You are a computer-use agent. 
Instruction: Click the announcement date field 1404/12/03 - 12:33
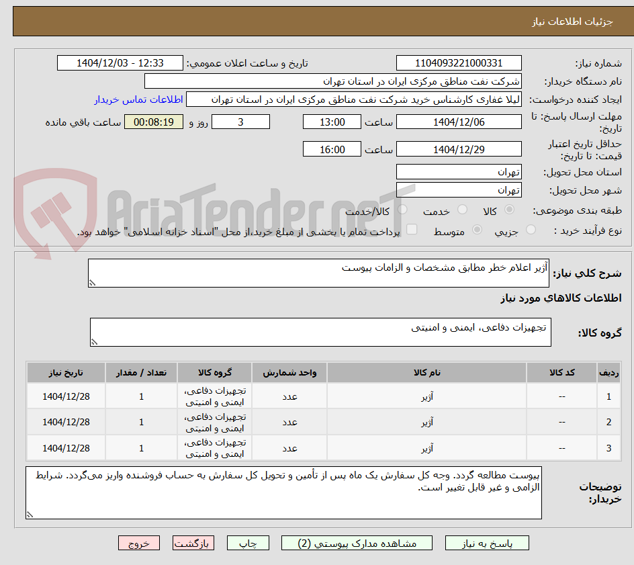pos(120,63)
